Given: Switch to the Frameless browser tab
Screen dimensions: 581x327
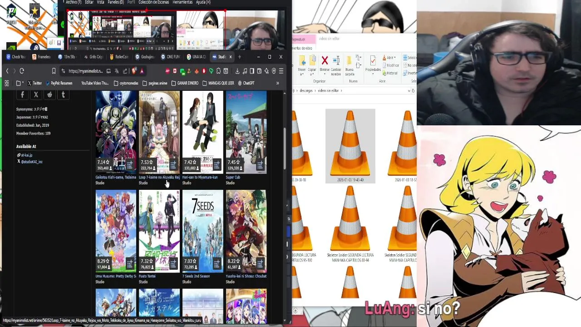Looking at the screenshot, I should tap(41, 57).
